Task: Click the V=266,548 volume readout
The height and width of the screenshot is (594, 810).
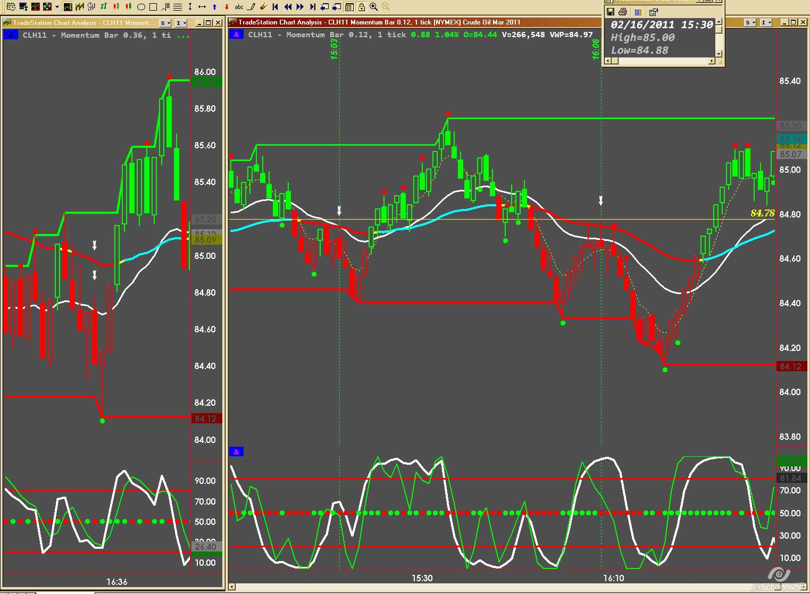Action: tap(523, 35)
